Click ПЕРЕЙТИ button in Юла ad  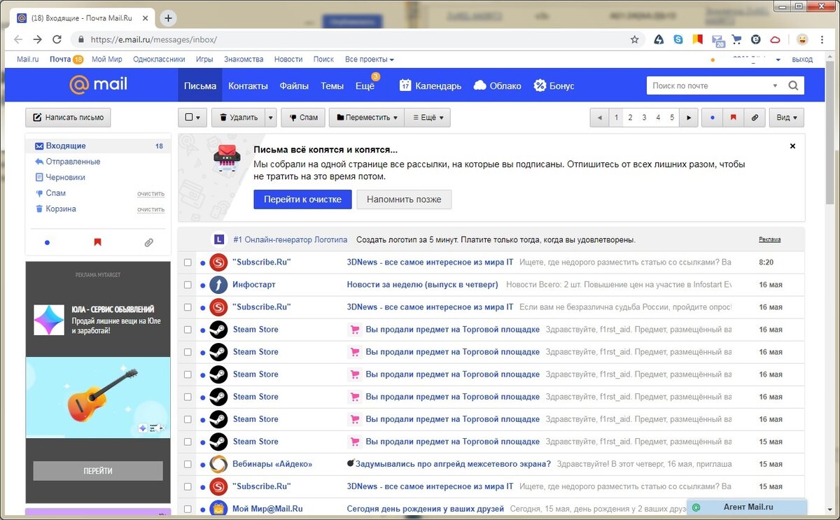(97, 470)
